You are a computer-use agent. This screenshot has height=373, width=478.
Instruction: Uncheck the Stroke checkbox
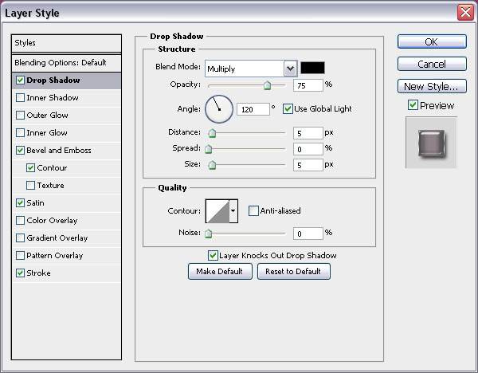pyautogui.click(x=20, y=273)
